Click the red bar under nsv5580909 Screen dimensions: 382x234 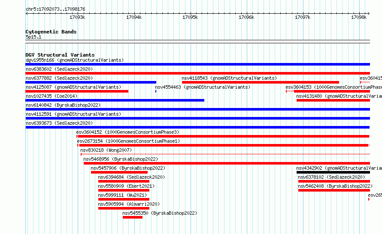[124, 190]
